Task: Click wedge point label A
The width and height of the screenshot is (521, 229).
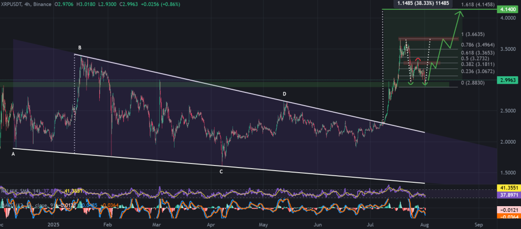Action: (x=13, y=154)
